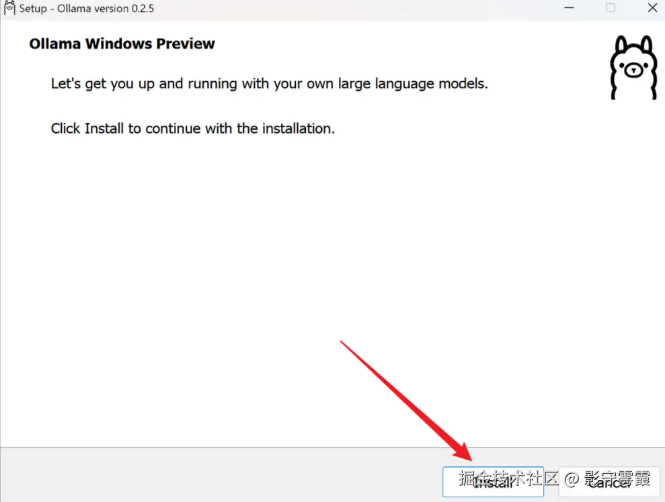Click the Setup - Ollama version title text
665x502 pixels.
click(87, 9)
